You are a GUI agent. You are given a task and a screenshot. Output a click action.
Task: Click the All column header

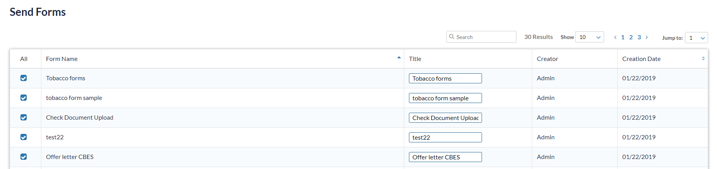tap(24, 59)
